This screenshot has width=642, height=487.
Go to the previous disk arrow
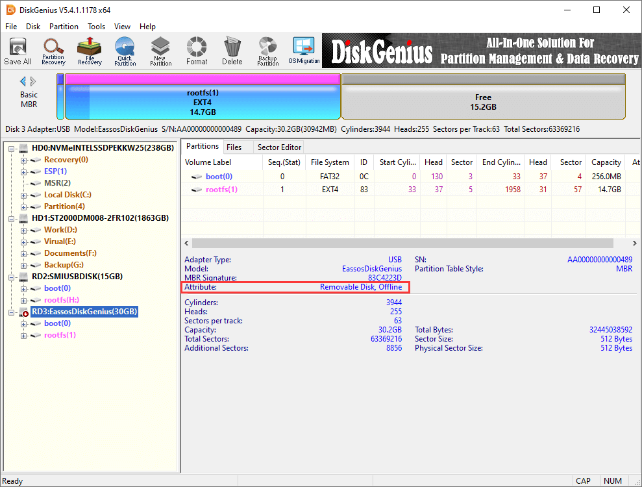pos(23,81)
